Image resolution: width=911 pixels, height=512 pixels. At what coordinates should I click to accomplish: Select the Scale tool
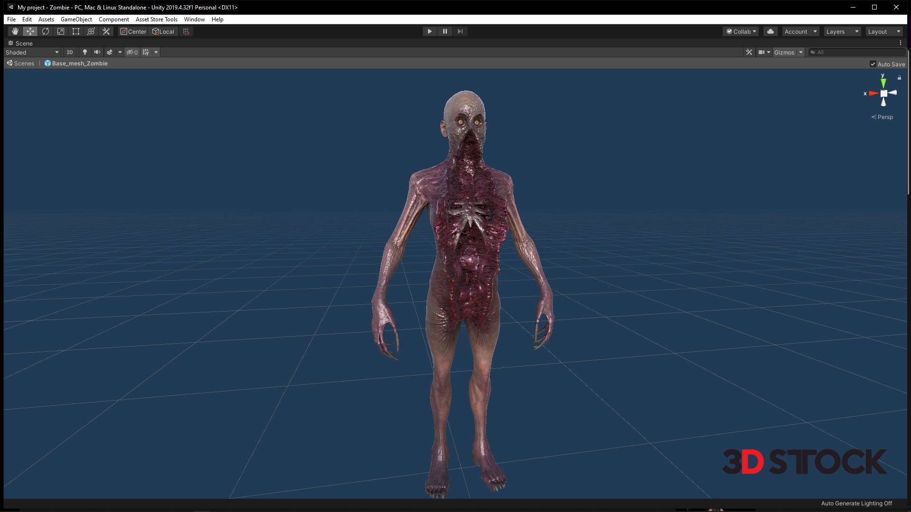(61, 31)
